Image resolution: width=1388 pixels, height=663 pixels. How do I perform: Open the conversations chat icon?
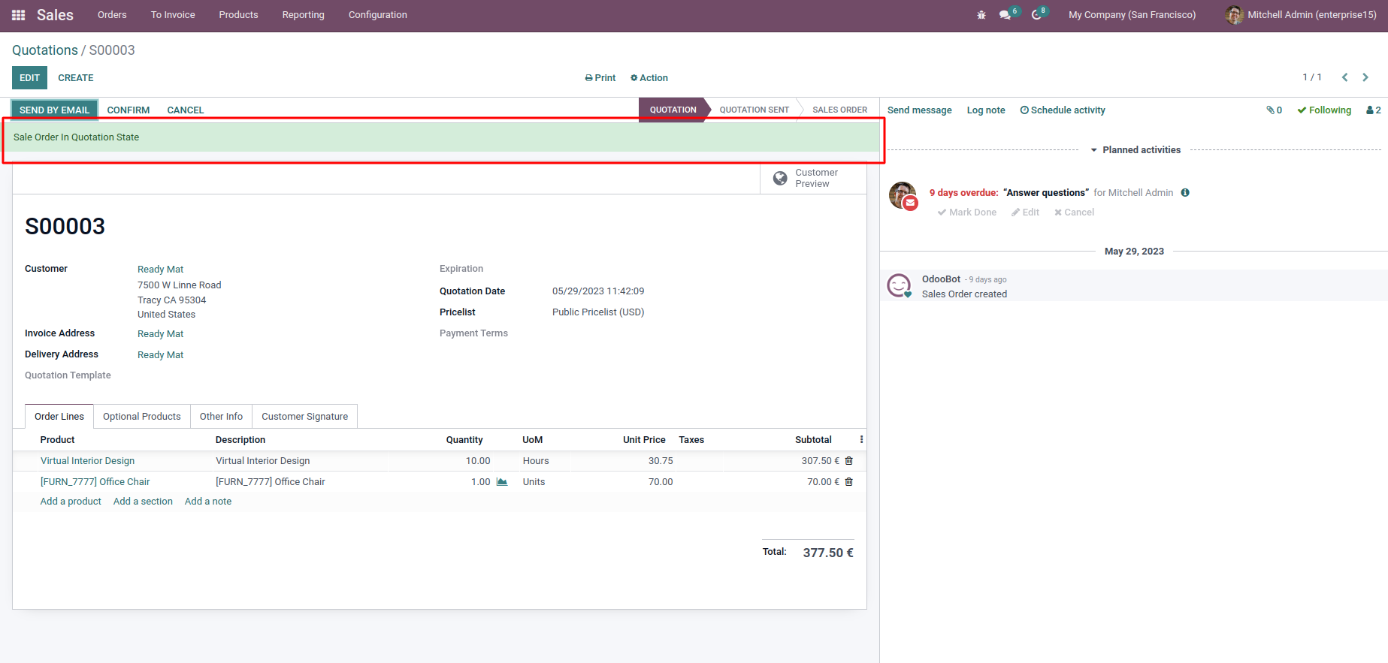[x=1005, y=15]
